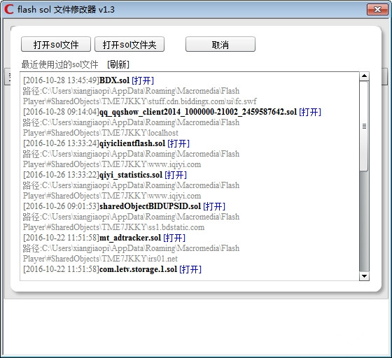Select the com.letv.storage.1.sol file name

pyautogui.click(x=139, y=269)
